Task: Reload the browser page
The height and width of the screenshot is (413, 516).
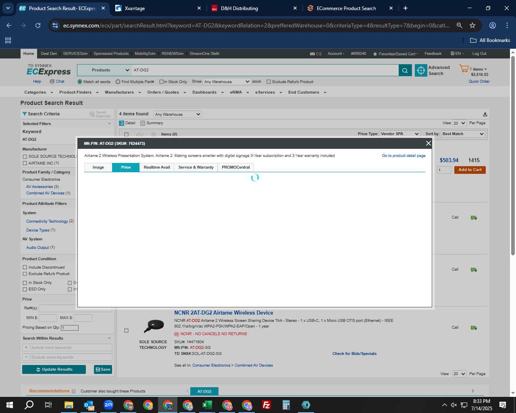Action: click(x=38, y=25)
